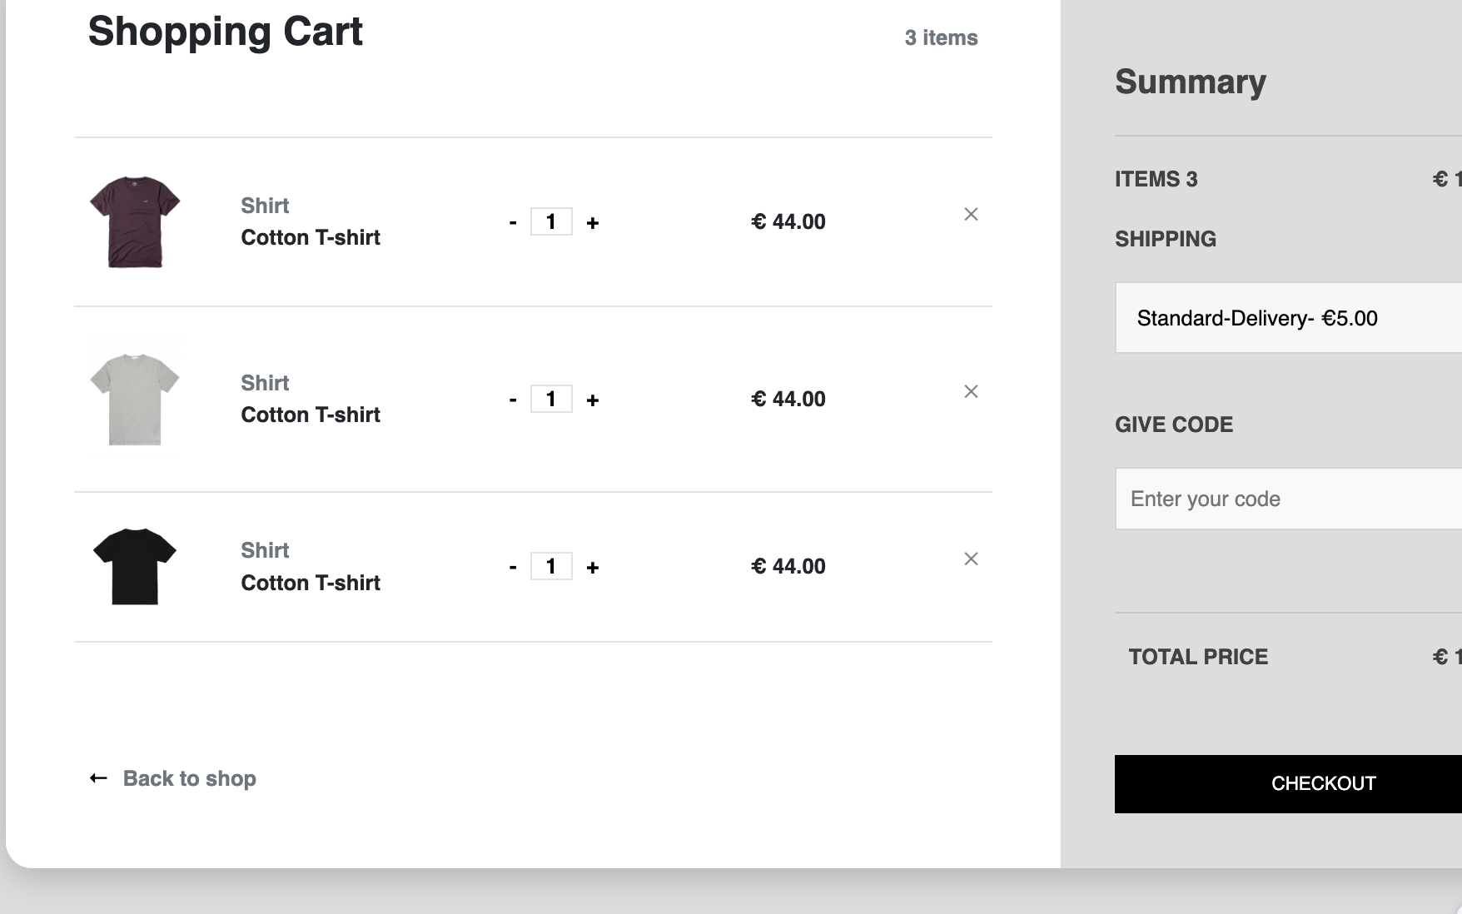This screenshot has height=914, width=1462.
Task: Click quantity field of the black T-shirt
Action: 551,566
